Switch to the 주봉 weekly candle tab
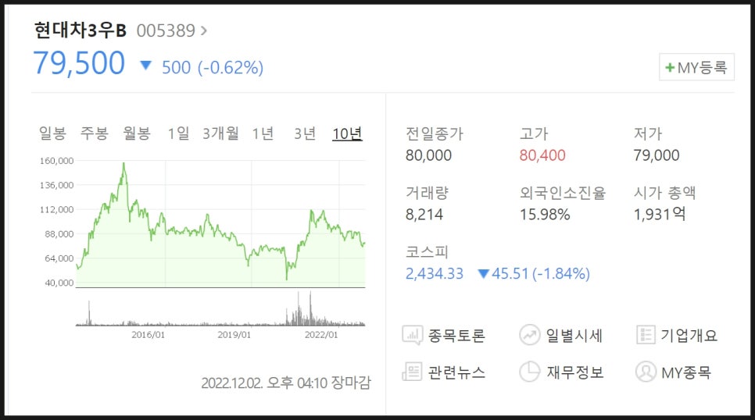This screenshot has width=755, height=420. [x=95, y=133]
